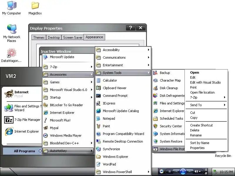Launch Windows Media Player from programs list
Screen dimensions: 235x176
pos(68,136)
